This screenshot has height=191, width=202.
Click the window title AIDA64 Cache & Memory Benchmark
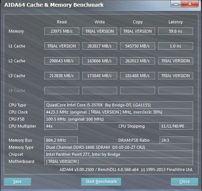pyautogui.click(x=54, y=5)
